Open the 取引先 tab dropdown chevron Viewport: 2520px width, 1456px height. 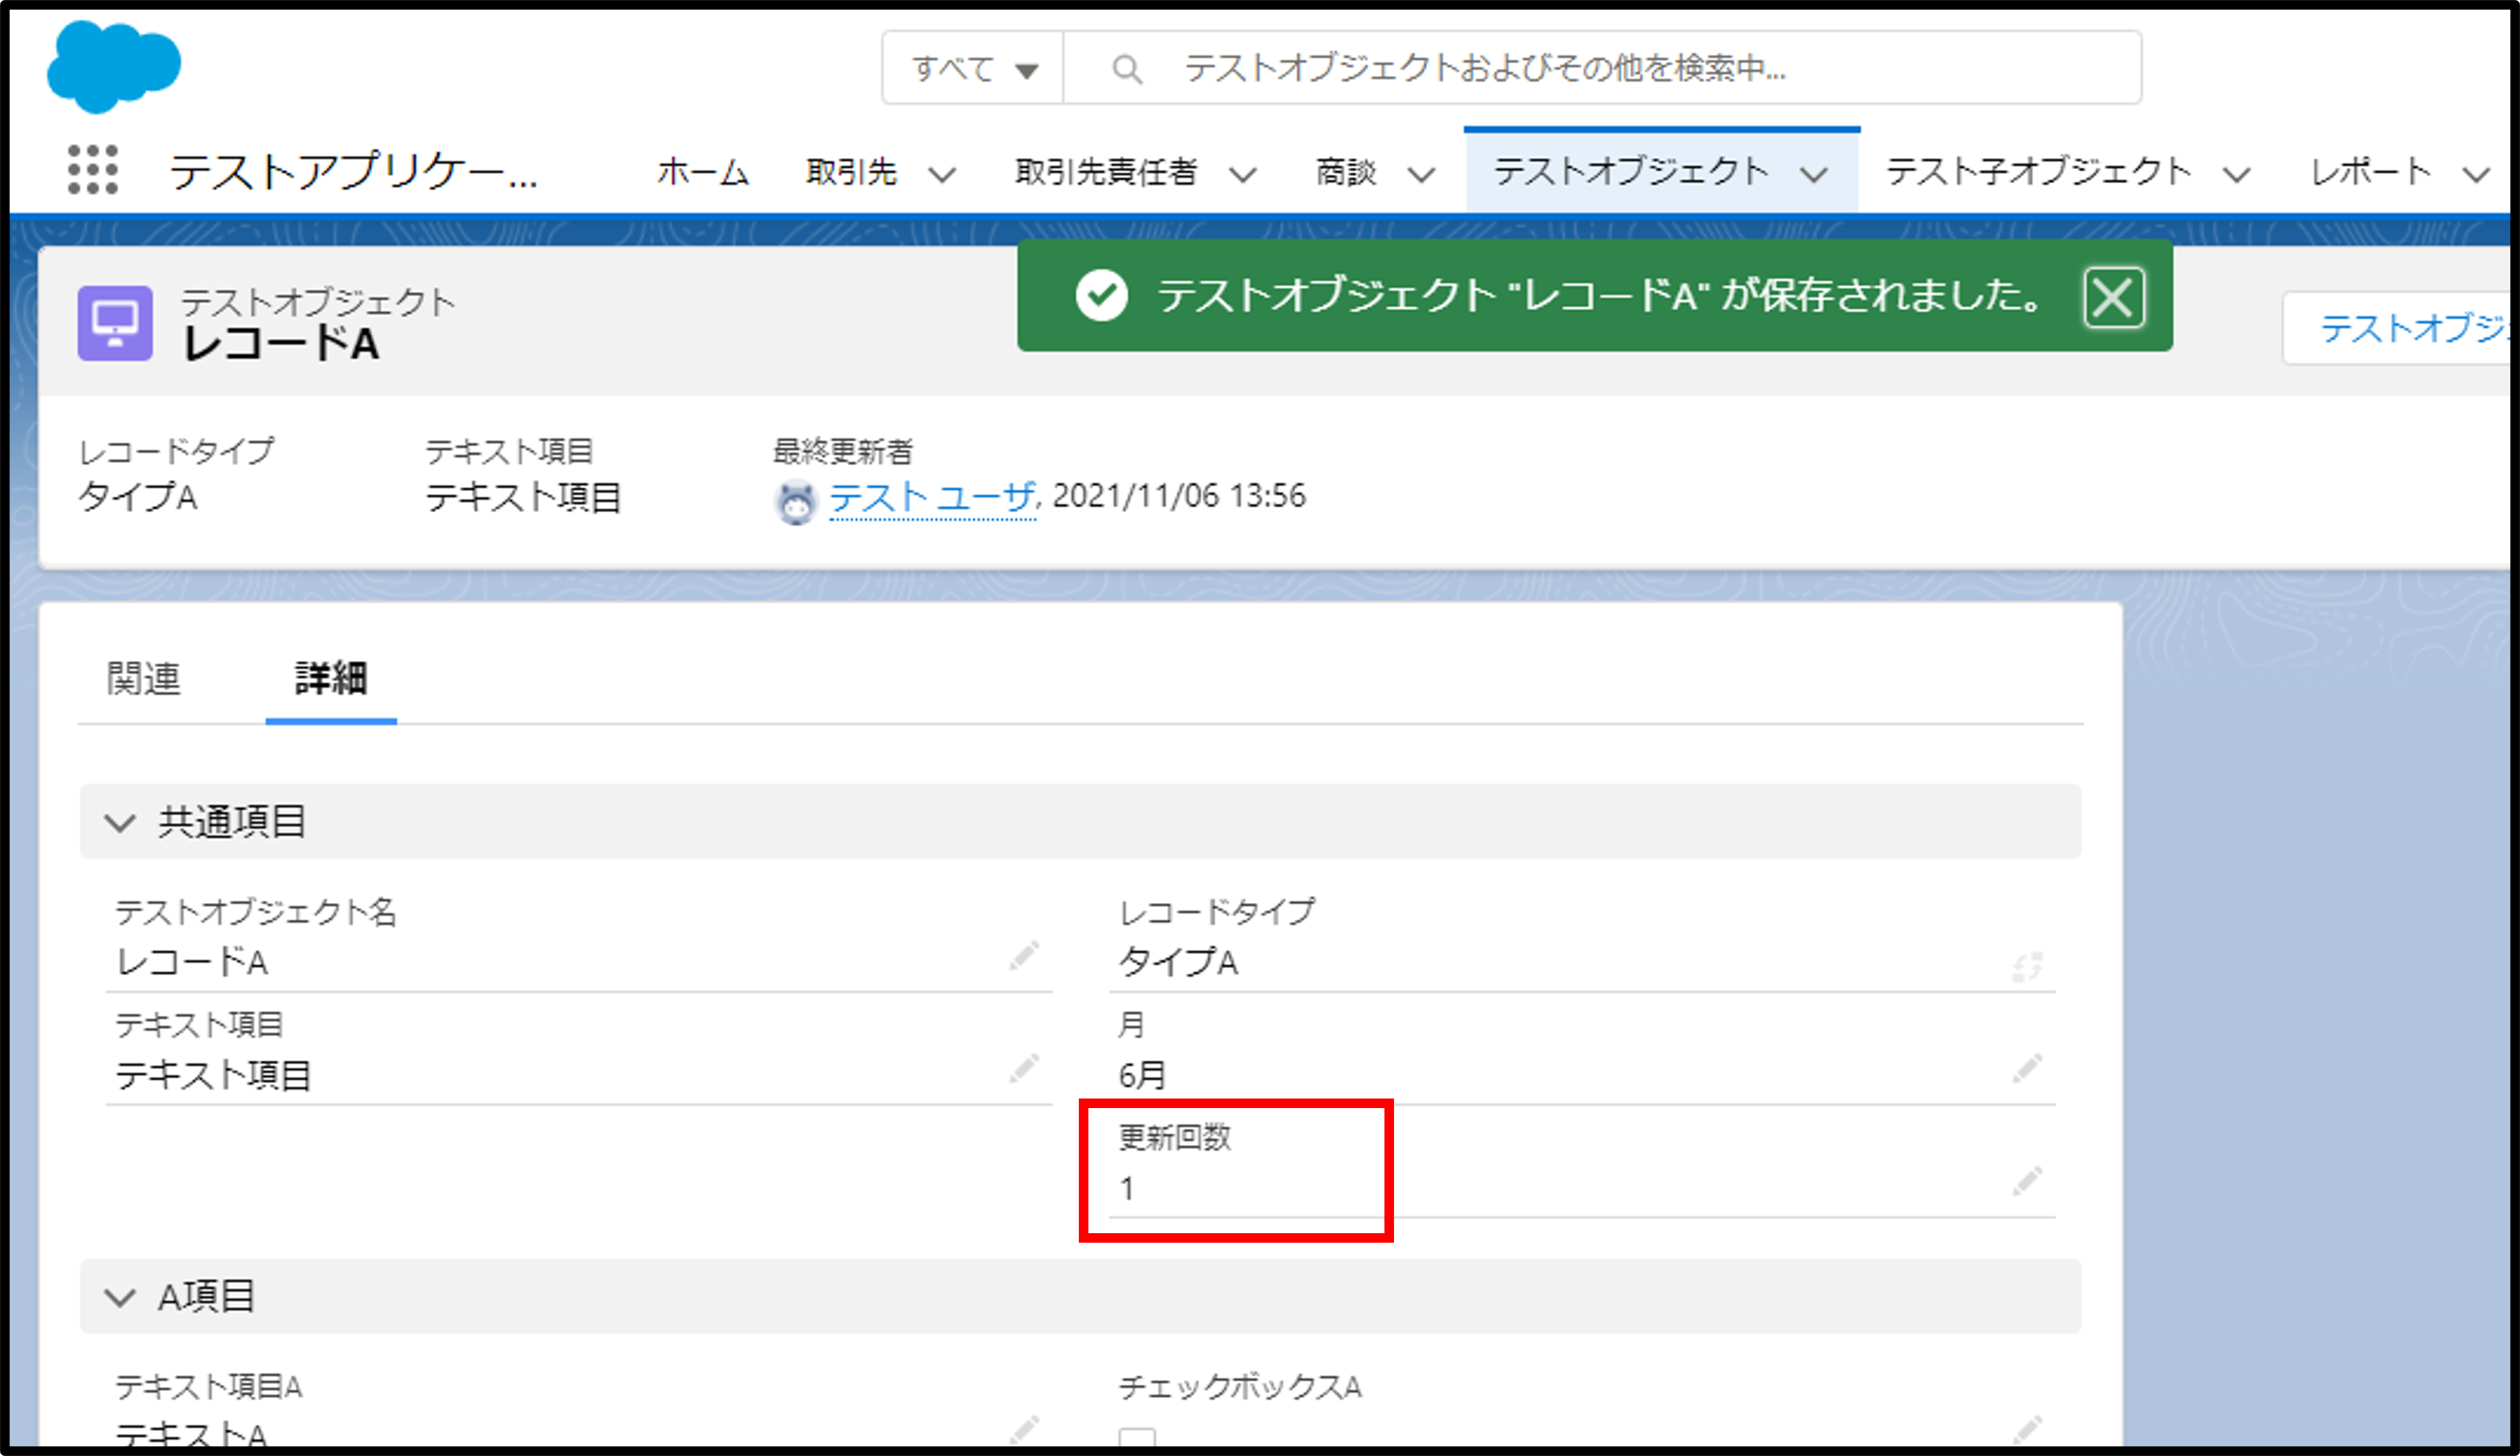(x=941, y=175)
